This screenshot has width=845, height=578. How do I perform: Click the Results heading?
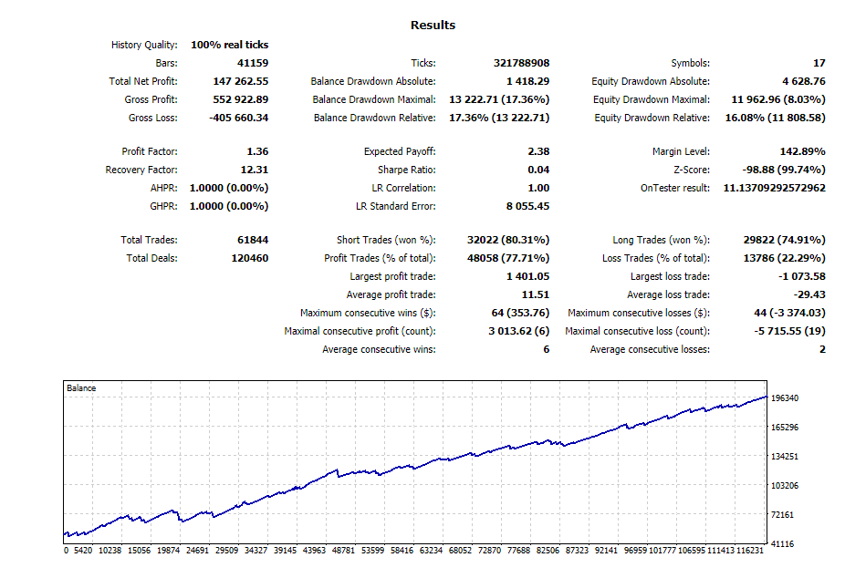tap(433, 25)
